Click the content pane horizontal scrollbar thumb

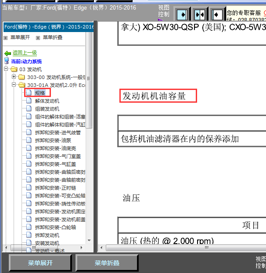pyautogui.click(x=186, y=248)
